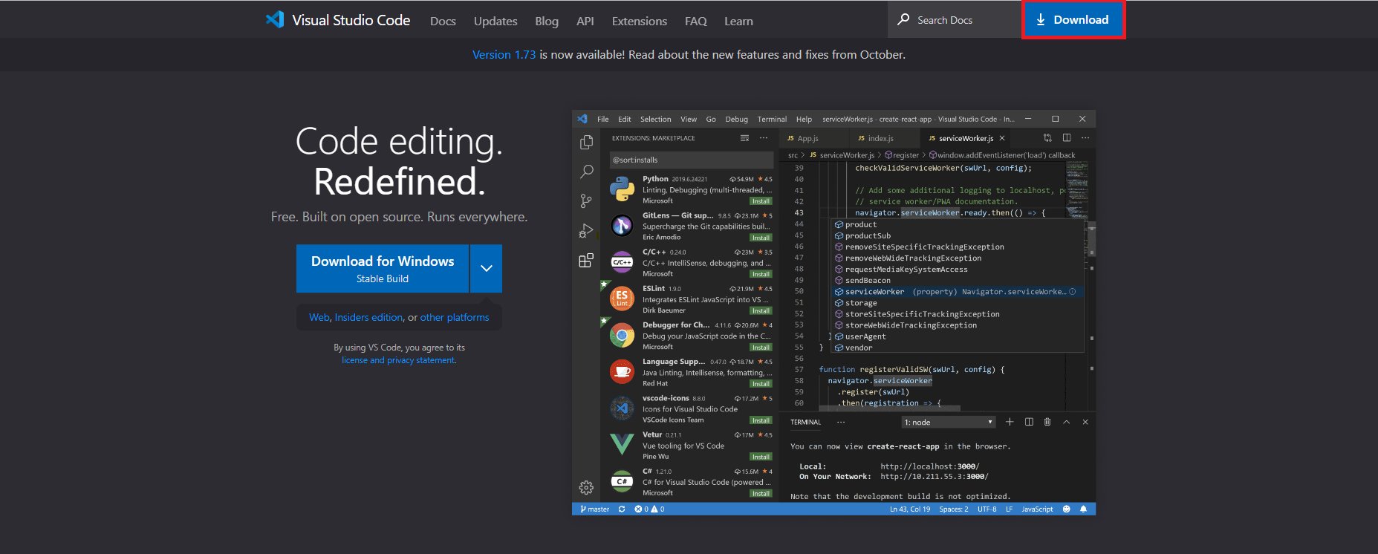Open the terminal selector '1: node' dropdown

point(949,423)
